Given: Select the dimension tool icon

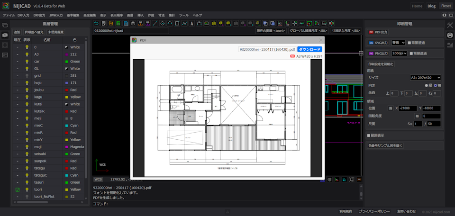Looking at the screenshot, I should (x=200, y=24).
